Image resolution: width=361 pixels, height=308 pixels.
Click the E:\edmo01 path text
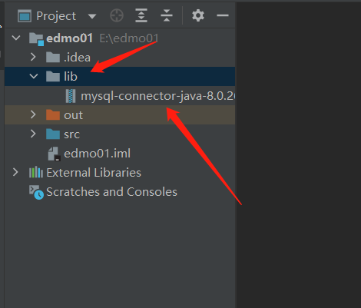[129, 38]
